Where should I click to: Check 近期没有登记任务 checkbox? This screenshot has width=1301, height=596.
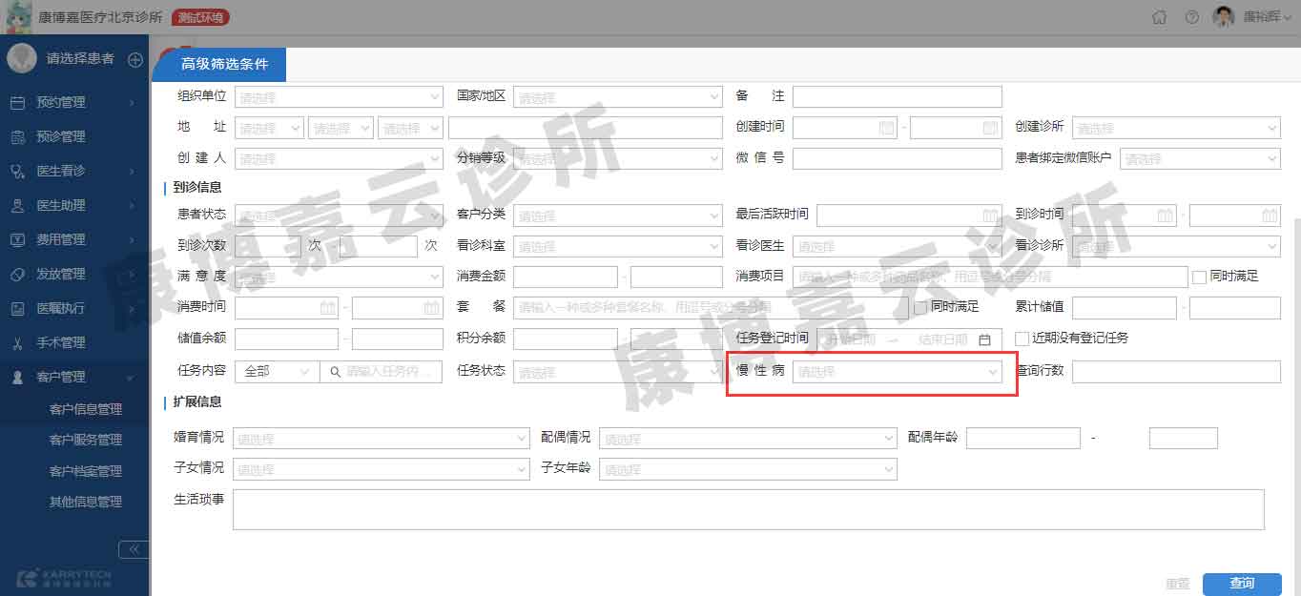tap(1022, 339)
